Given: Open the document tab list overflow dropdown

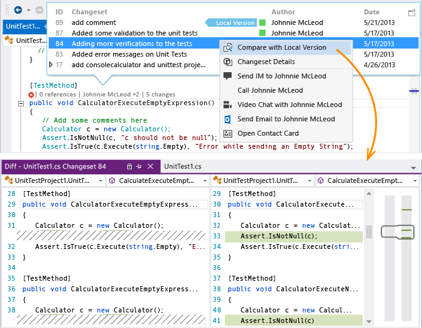Looking at the screenshot, I should [x=413, y=168].
